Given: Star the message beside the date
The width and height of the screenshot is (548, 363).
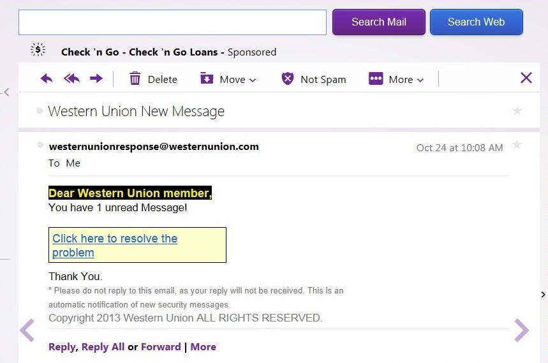Looking at the screenshot, I should tap(516, 144).
